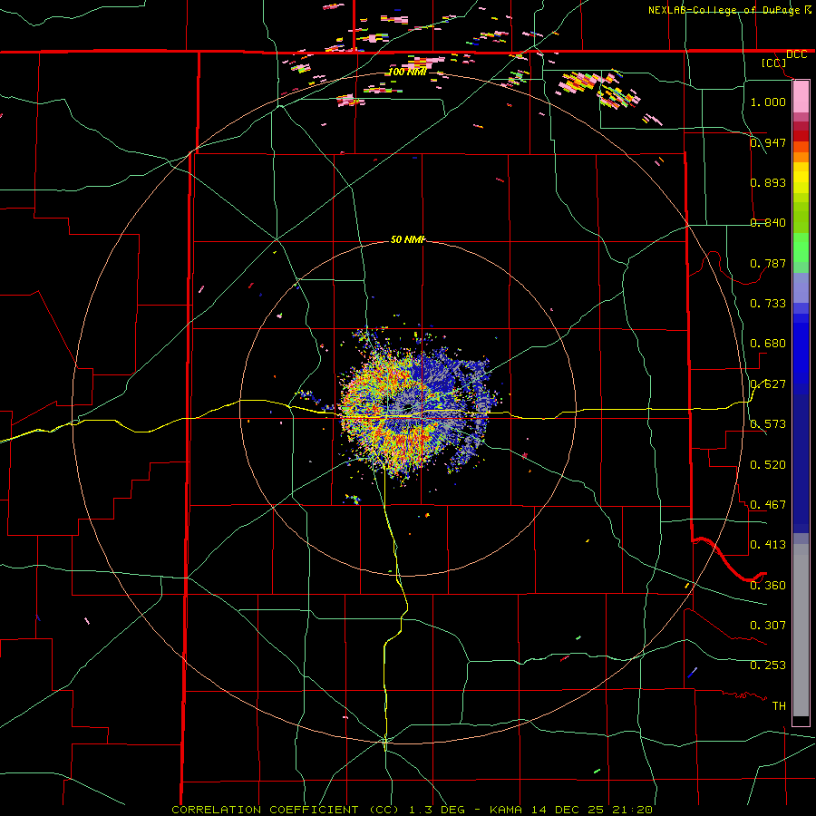Click the 0.947 legend value
Screen dimensions: 816x816
pos(768,142)
